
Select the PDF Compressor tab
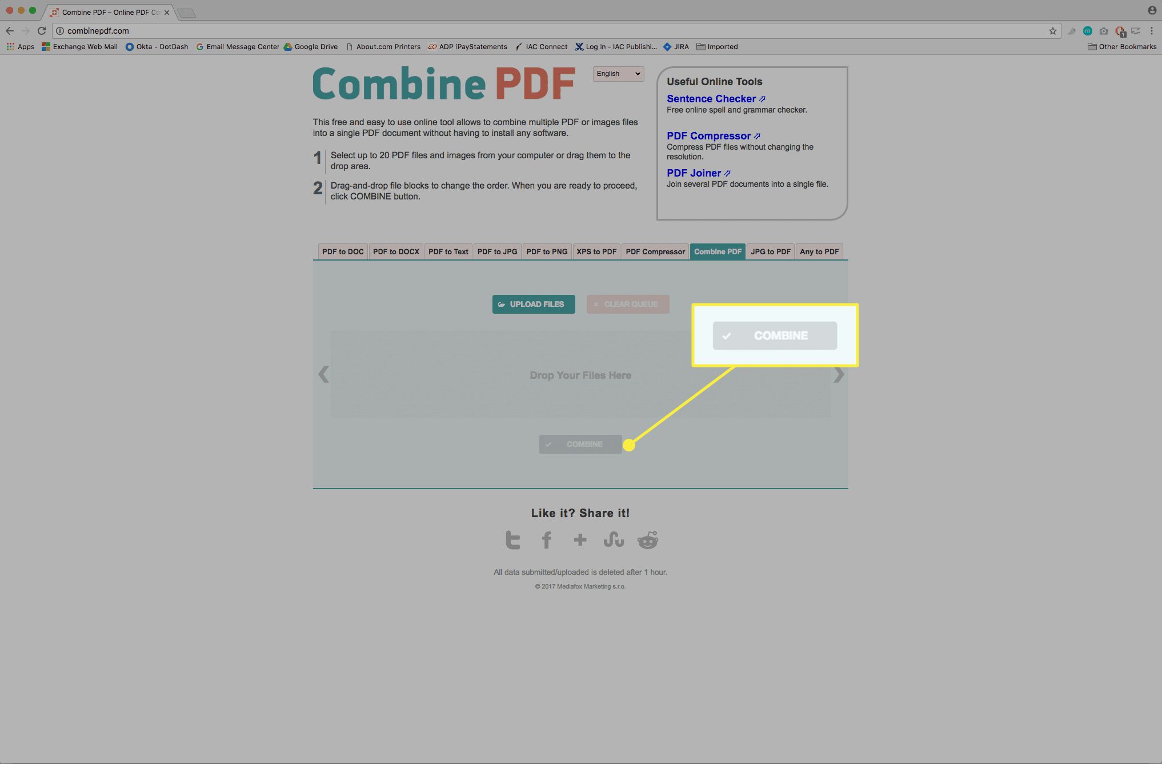click(656, 251)
